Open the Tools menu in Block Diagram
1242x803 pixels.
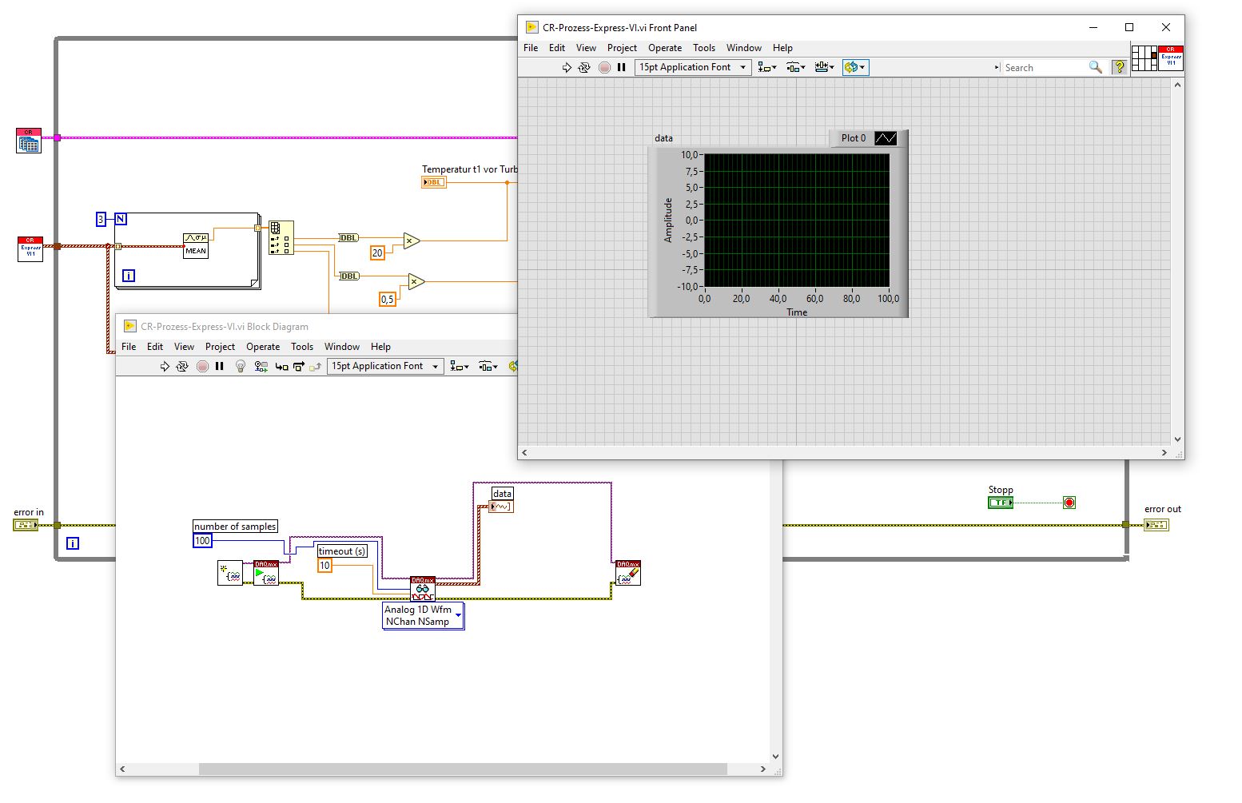(302, 347)
